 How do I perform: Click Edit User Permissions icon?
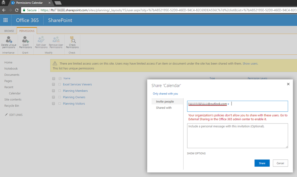pyautogui.click(x=41, y=39)
